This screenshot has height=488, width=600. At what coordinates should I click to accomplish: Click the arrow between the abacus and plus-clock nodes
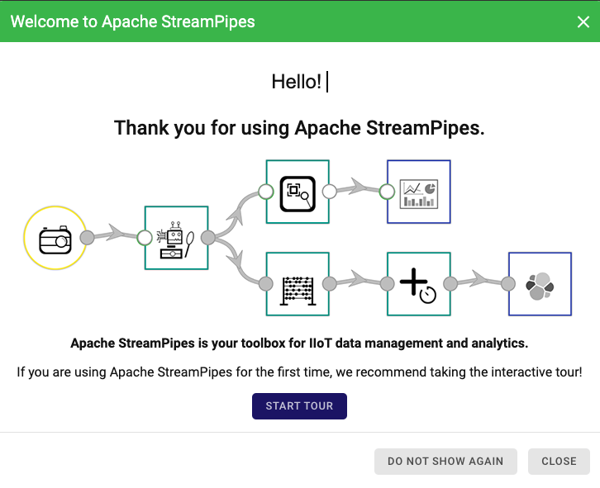tap(358, 283)
